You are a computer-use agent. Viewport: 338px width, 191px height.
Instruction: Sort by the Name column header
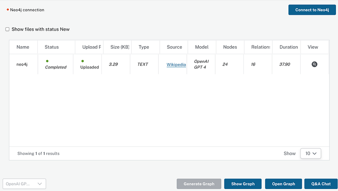point(23,47)
